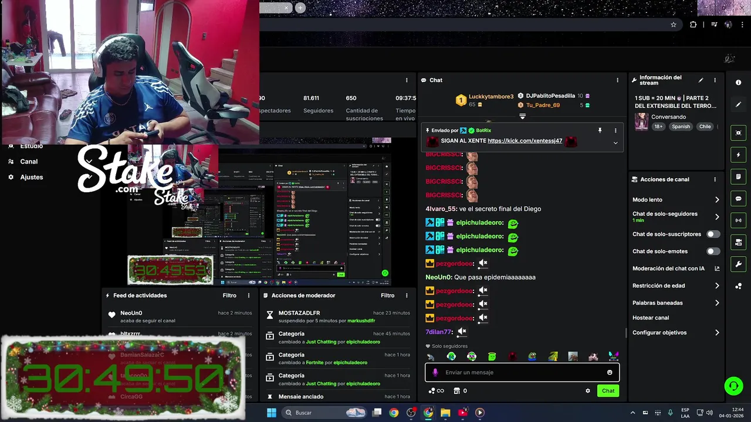Click Hostear canal option
Screen dimensions: 751x422
[651, 318]
